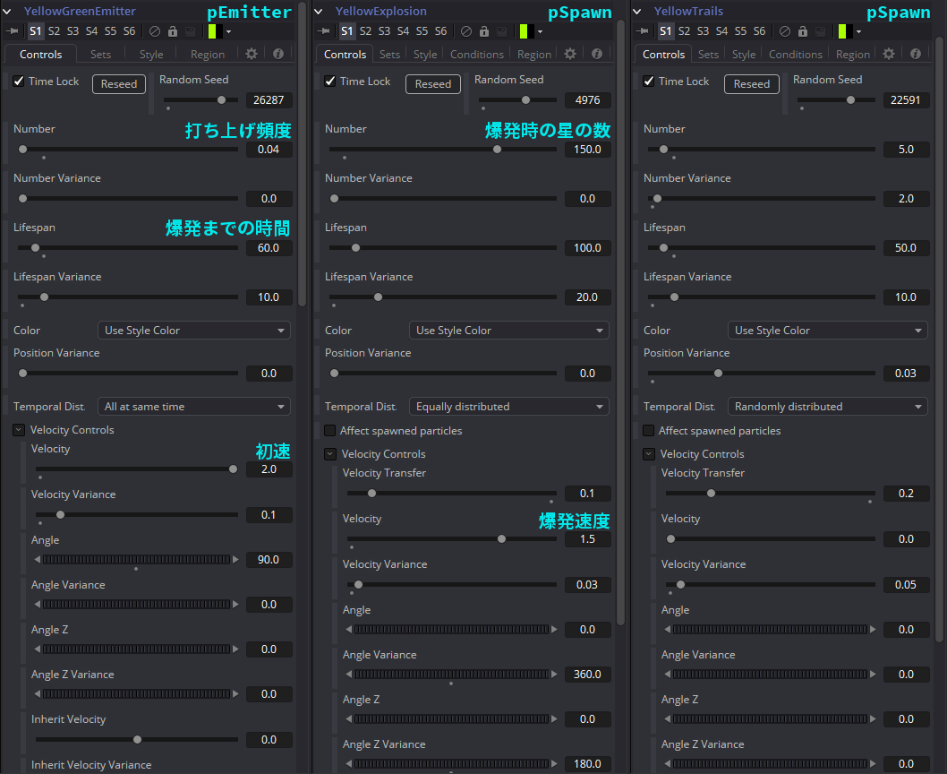This screenshot has height=774, width=947.
Task: Pin the YellowTrails node controls
Action: [642, 31]
